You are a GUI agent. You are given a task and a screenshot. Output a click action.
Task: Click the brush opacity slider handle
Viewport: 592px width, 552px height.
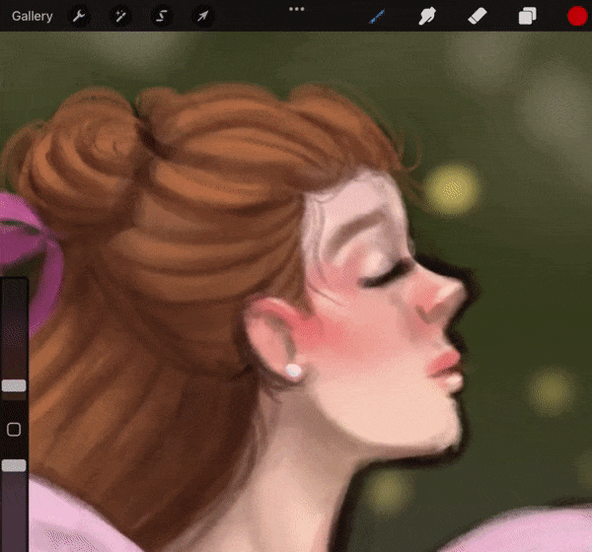click(14, 465)
